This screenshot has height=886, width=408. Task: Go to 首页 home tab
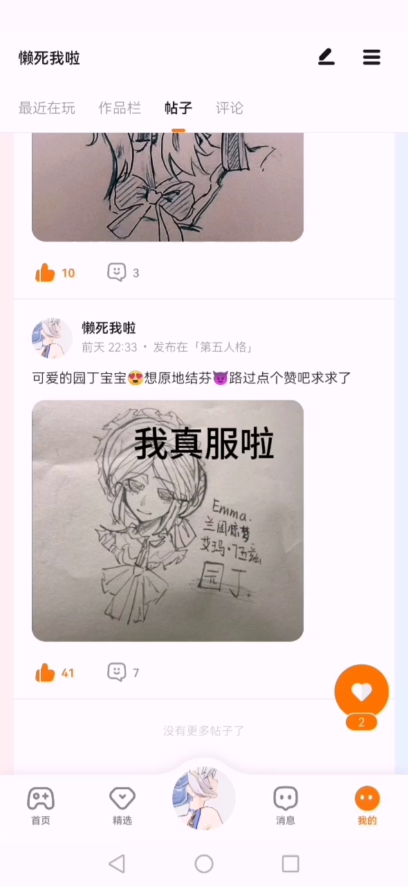pos(41,806)
